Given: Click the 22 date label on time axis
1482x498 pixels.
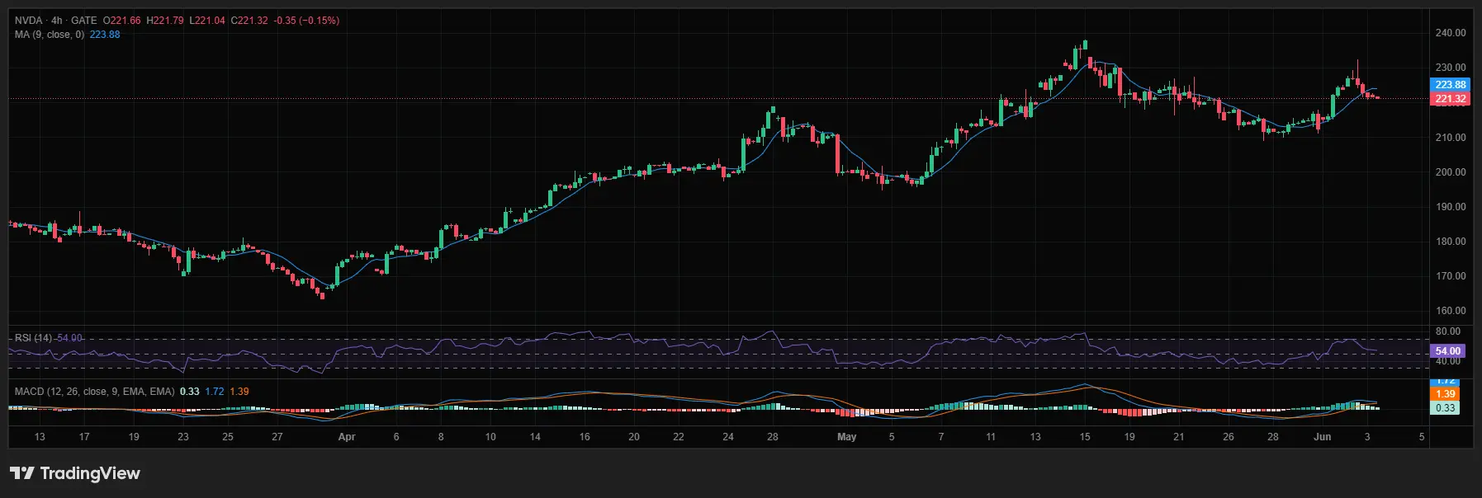Looking at the screenshot, I should [x=679, y=437].
